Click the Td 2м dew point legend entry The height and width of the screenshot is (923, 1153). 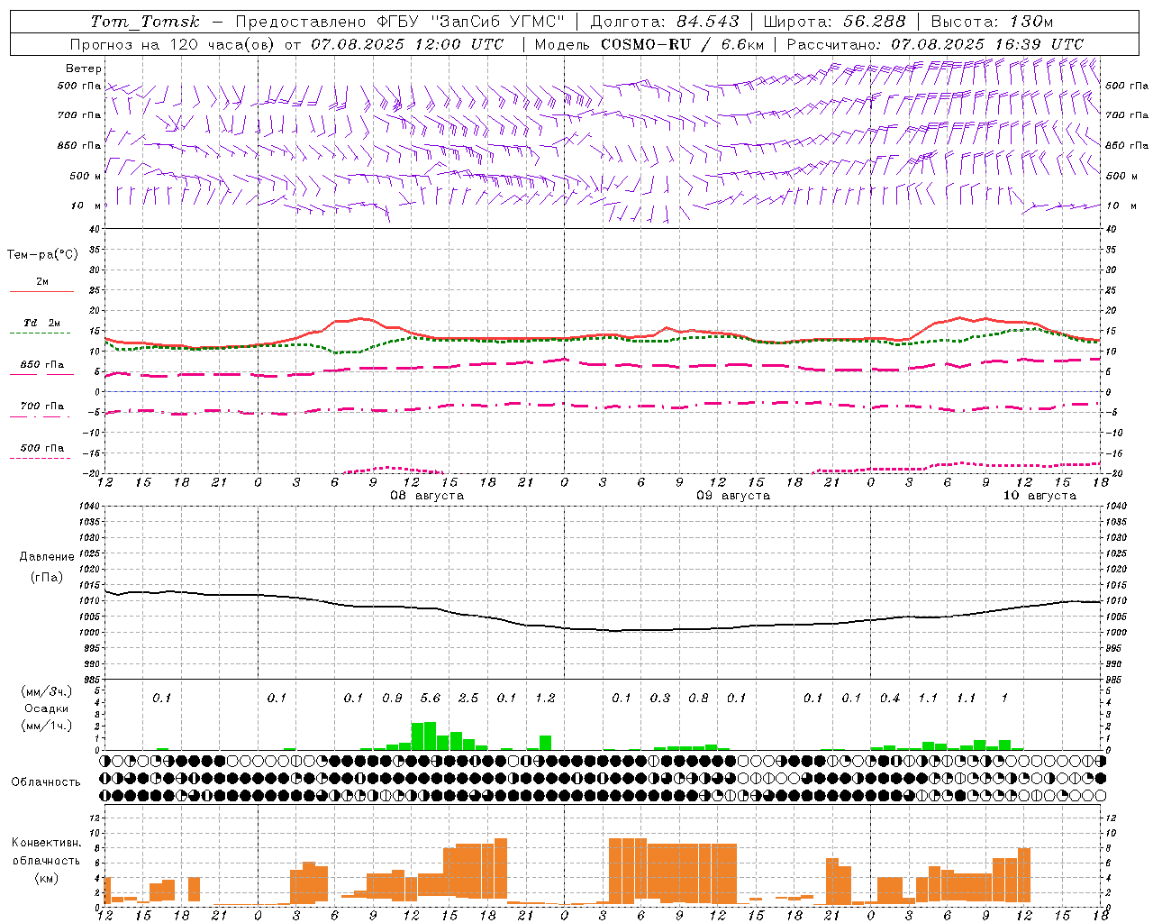tap(41, 323)
